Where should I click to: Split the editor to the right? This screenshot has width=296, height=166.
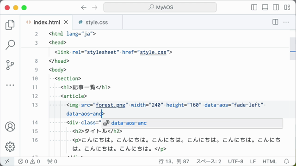point(275,22)
